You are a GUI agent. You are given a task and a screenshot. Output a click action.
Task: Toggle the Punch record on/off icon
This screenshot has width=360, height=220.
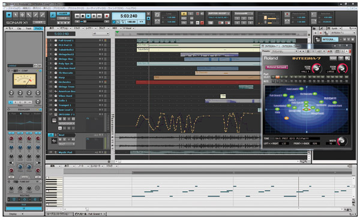click(x=287, y=14)
